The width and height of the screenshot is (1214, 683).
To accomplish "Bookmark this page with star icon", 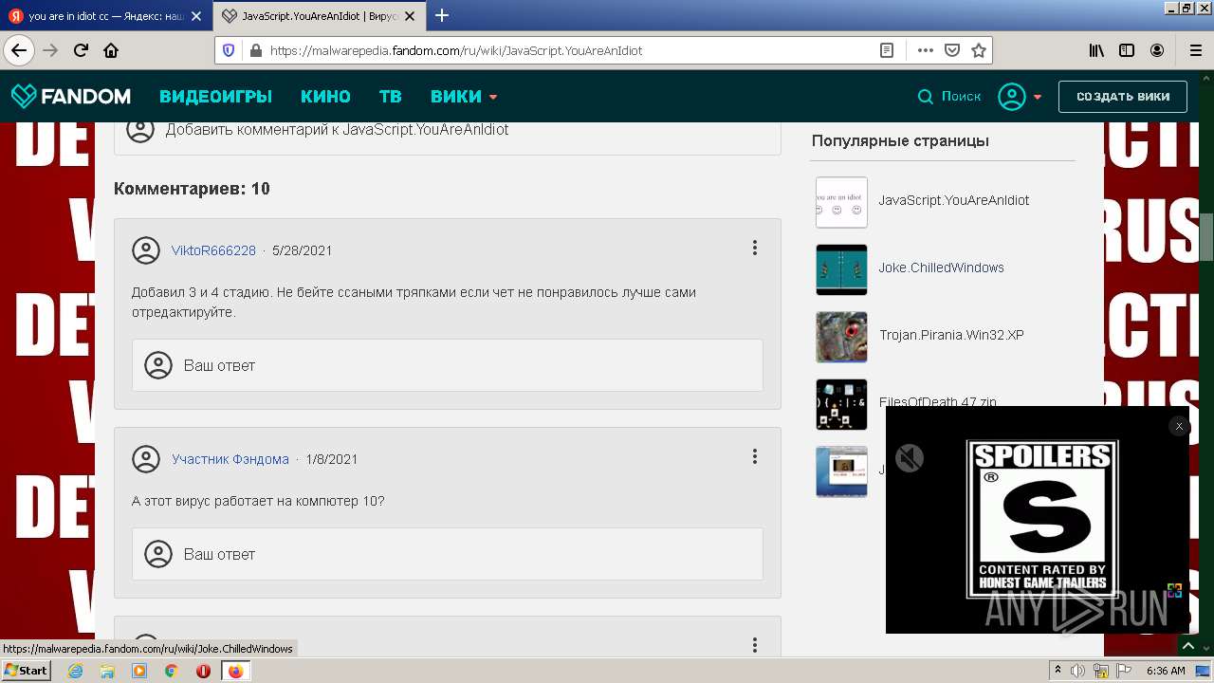I will point(979,50).
